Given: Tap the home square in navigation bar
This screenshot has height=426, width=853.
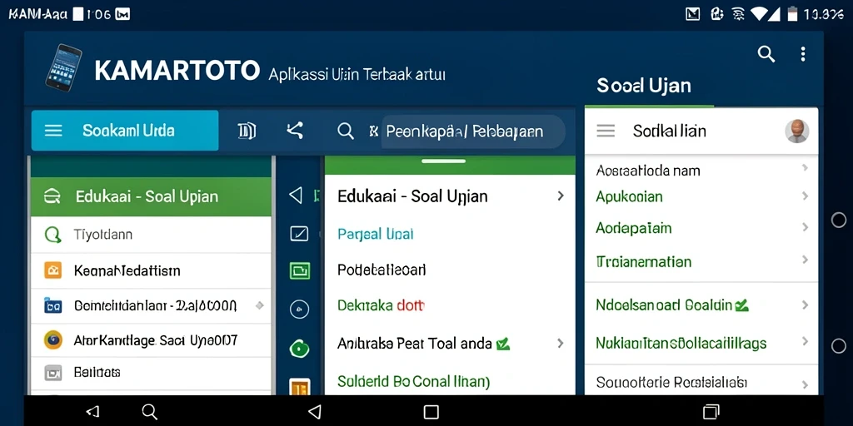Looking at the screenshot, I should [431, 411].
